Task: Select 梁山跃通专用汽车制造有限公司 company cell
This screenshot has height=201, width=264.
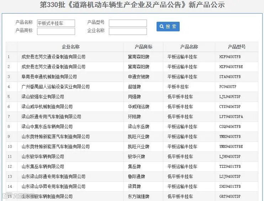Action: [70, 117]
